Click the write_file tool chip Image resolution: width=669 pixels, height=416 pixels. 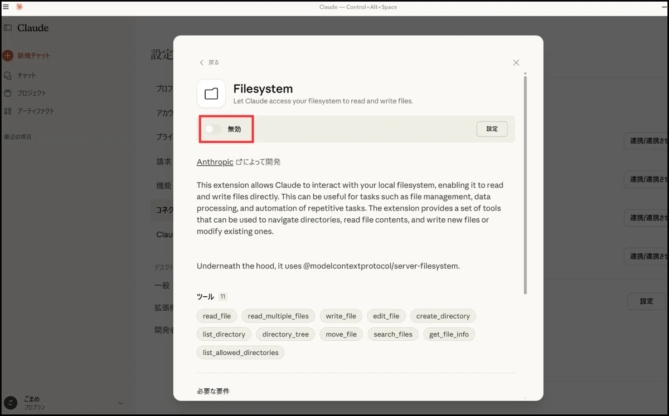click(341, 316)
